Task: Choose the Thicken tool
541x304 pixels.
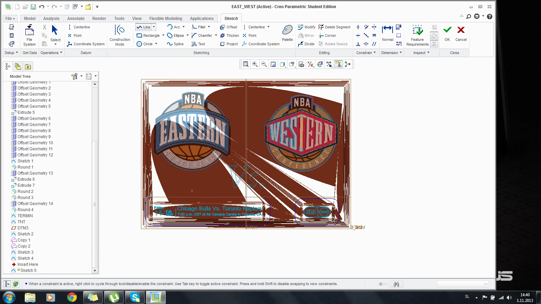Action: point(229,35)
